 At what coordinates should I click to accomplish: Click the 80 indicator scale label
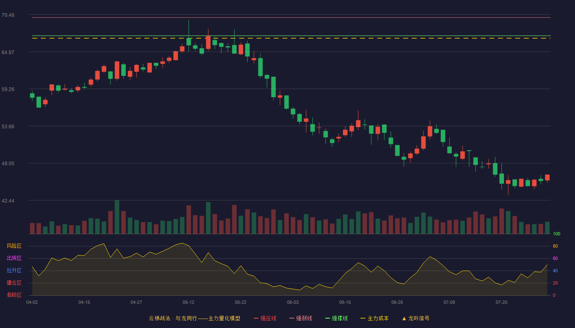click(x=555, y=246)
